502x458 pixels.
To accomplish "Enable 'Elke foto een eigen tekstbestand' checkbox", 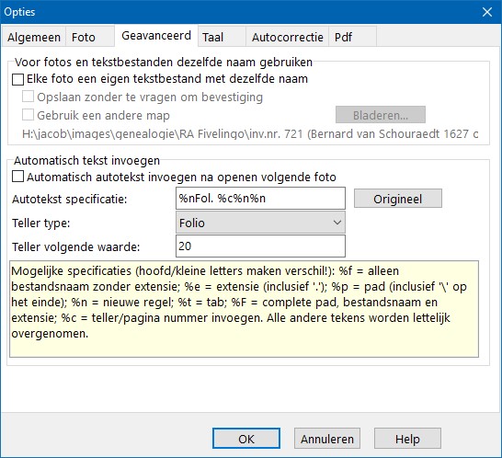I will click(17, 79).
